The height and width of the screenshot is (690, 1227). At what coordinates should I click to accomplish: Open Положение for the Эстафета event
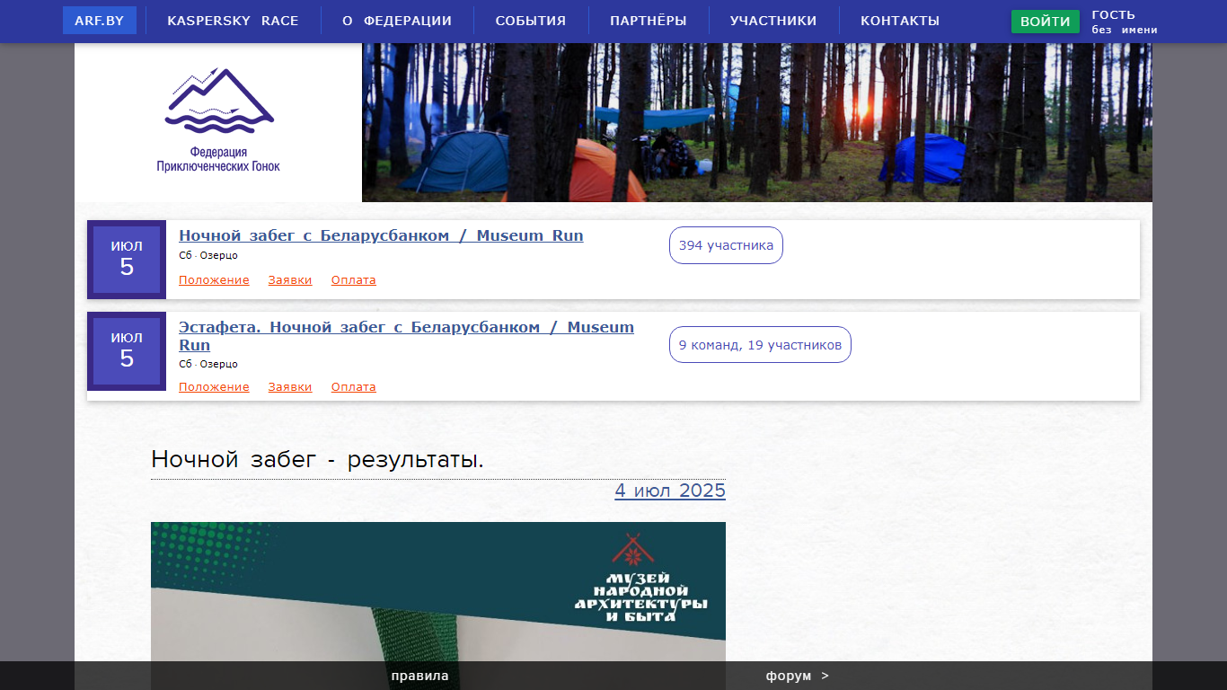[214, 387]
